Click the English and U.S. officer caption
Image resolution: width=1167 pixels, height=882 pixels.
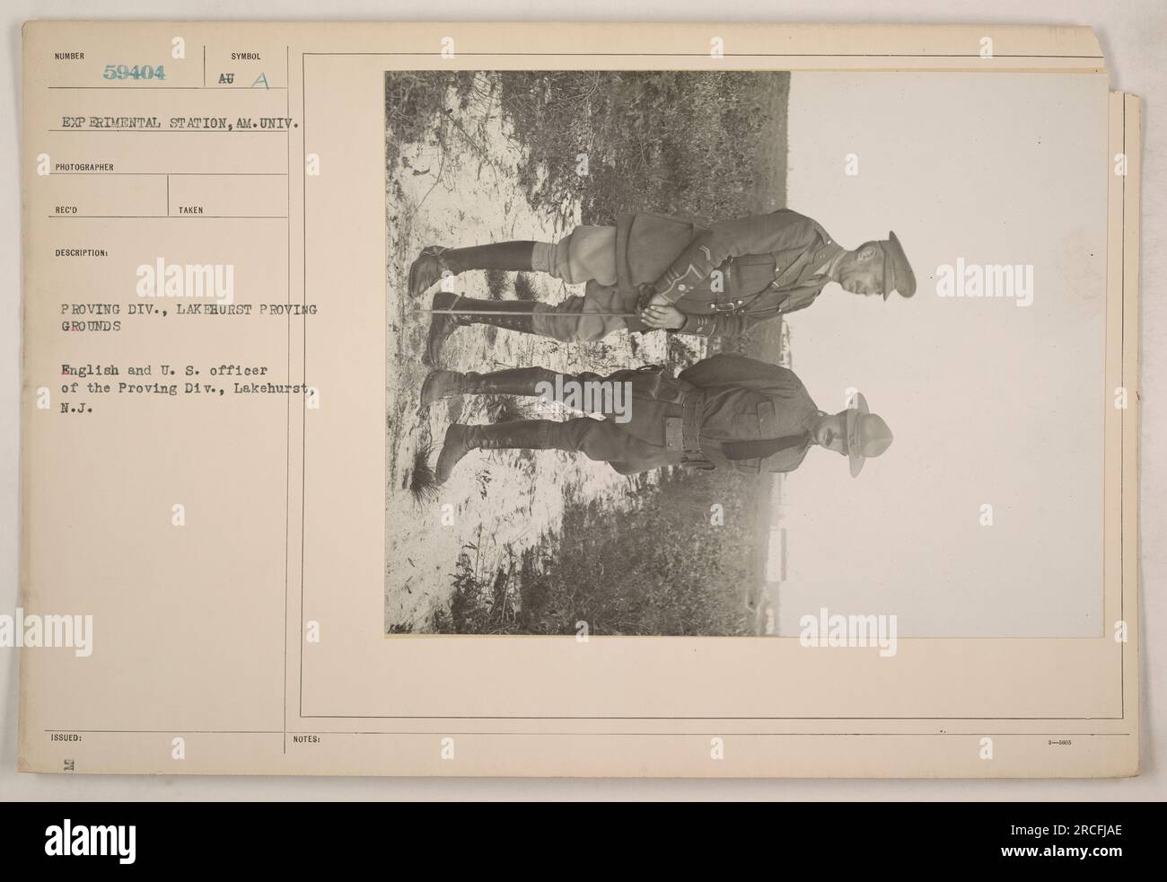click(187, 386)
